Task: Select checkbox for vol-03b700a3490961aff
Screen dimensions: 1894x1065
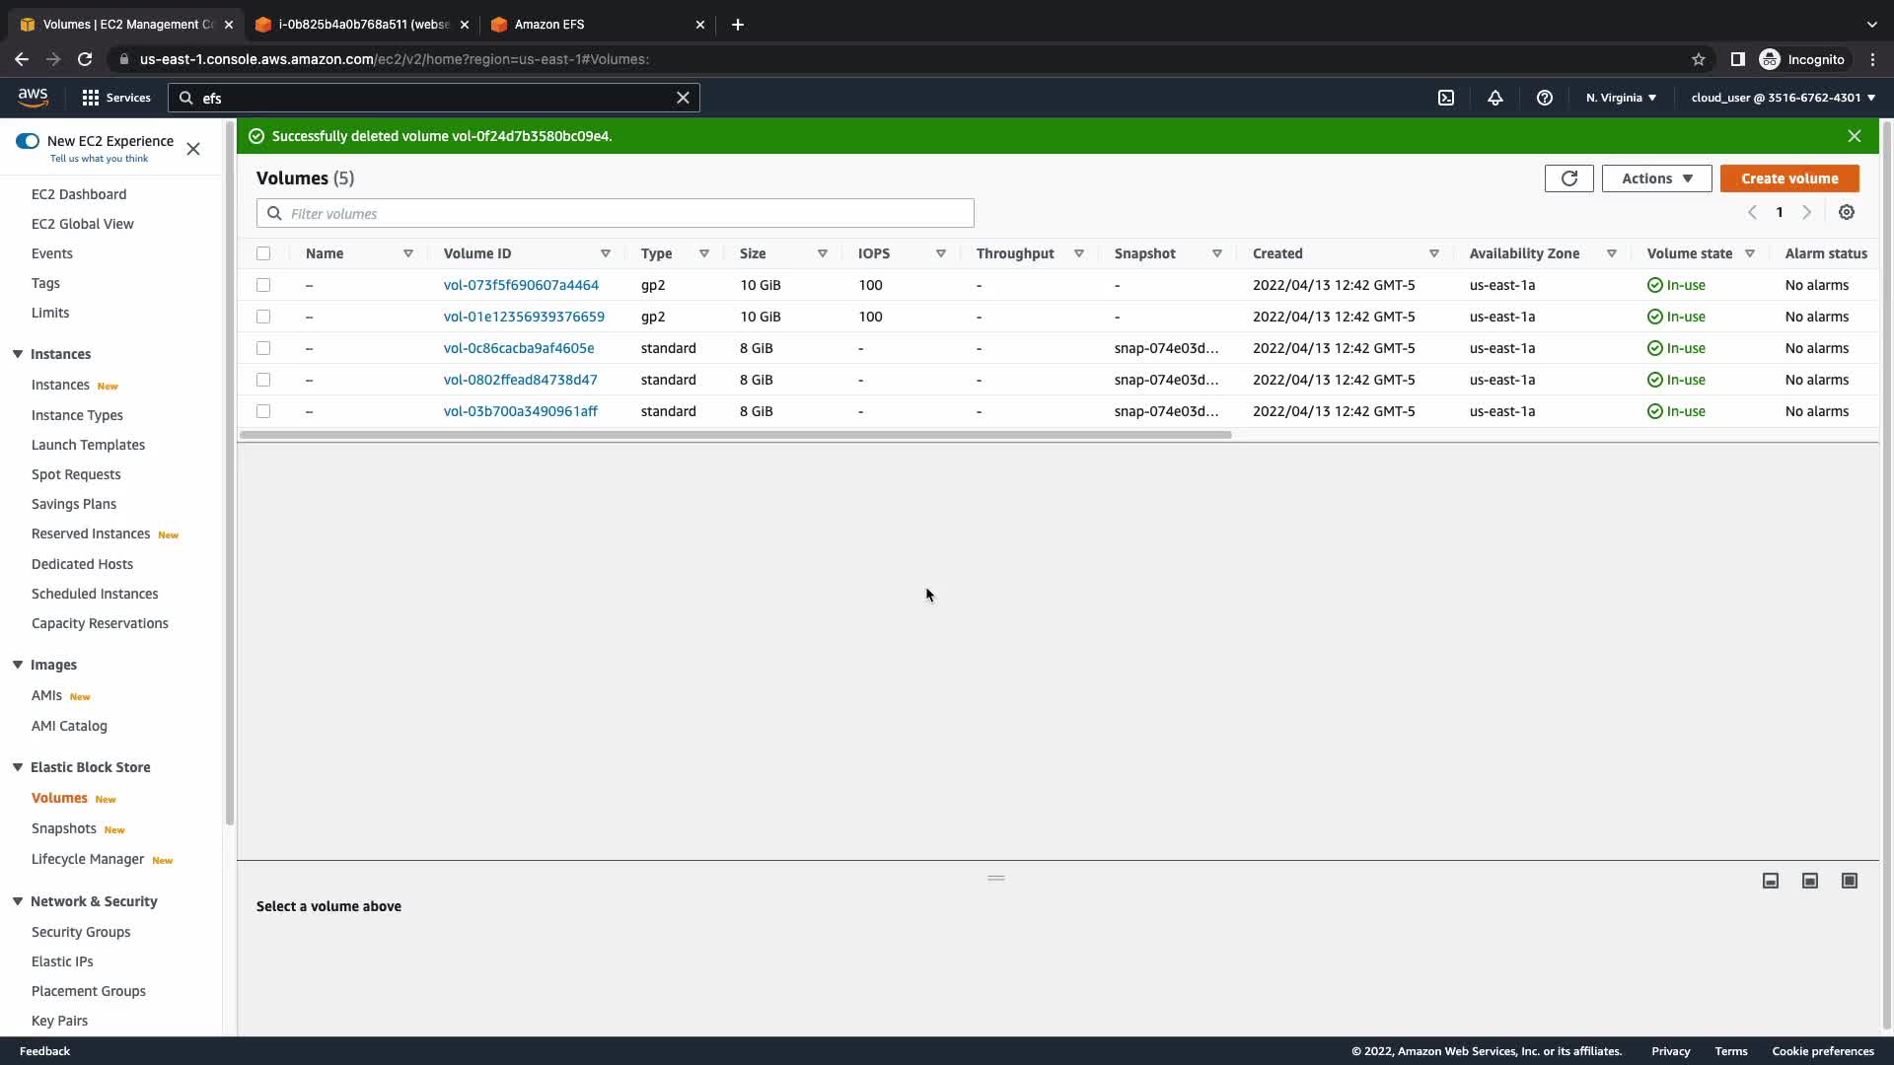Action: pos(263,411)
